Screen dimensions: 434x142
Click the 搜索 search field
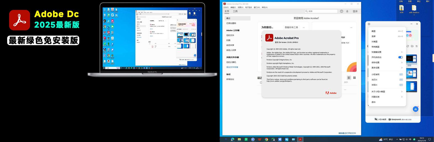321,11
